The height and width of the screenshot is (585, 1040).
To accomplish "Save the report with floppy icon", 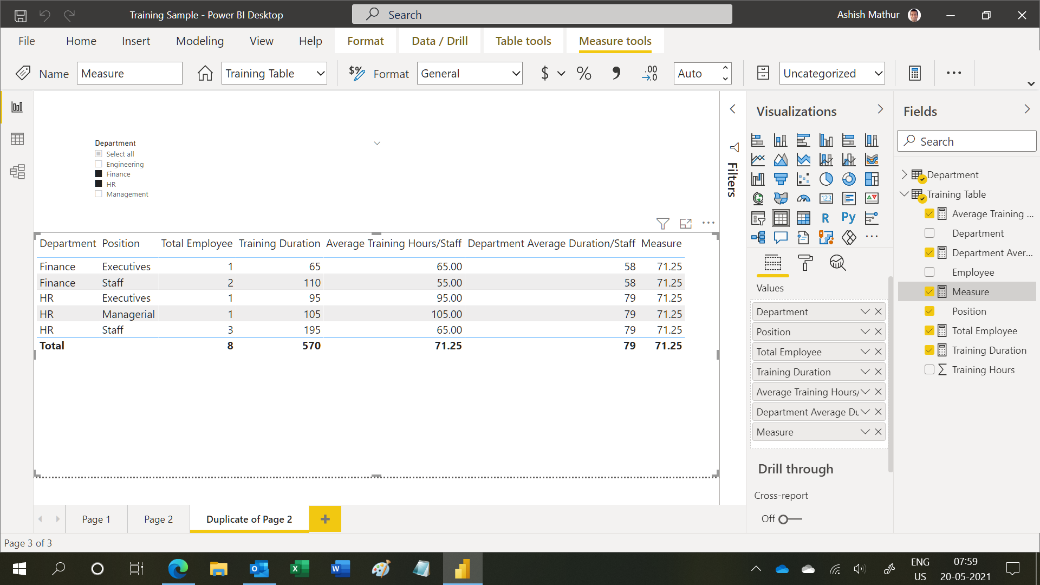I will (21, 15).
